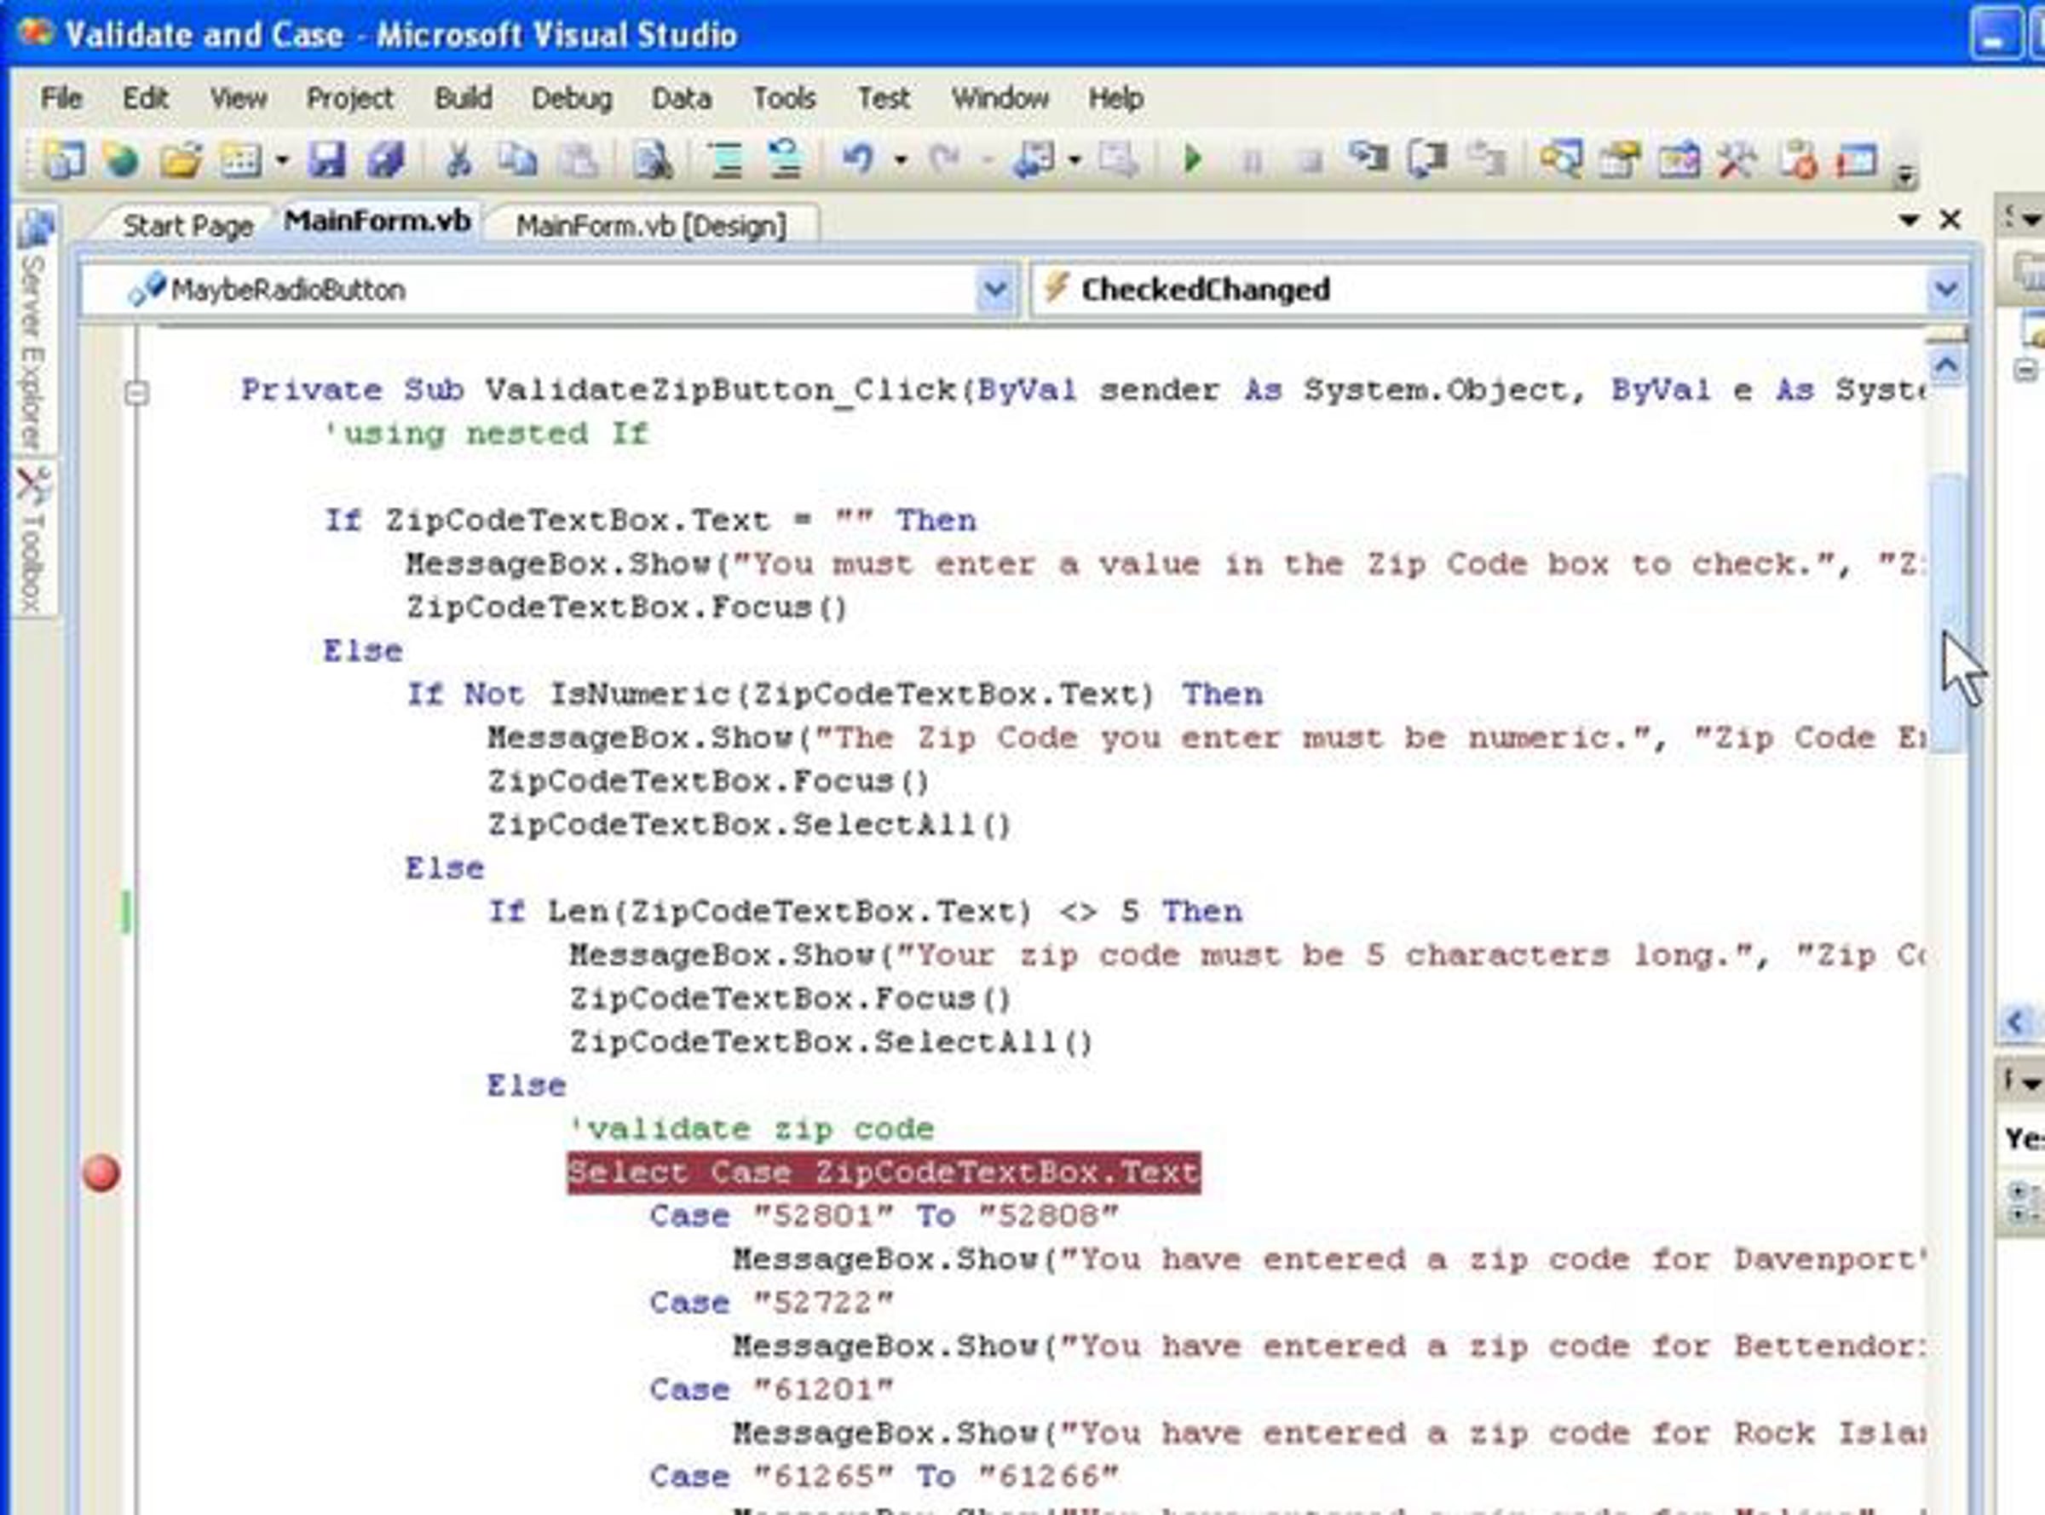Image resolution: width=2045 pixels, height=1515 pixels.
Task: Start debugging with the green play icon
Action: pyautogui.click(x=1193, y=159)
